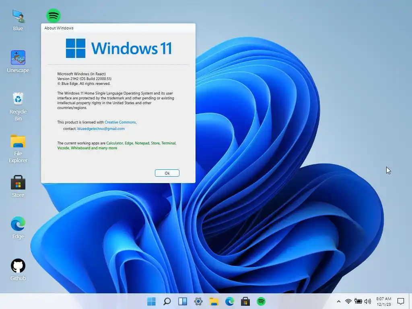Image resolution: width=412 pixels, height=309 pixels.
Task: Click the '© Blue Edge. All rights reserved.' line
Action: (x=84, y=84)
